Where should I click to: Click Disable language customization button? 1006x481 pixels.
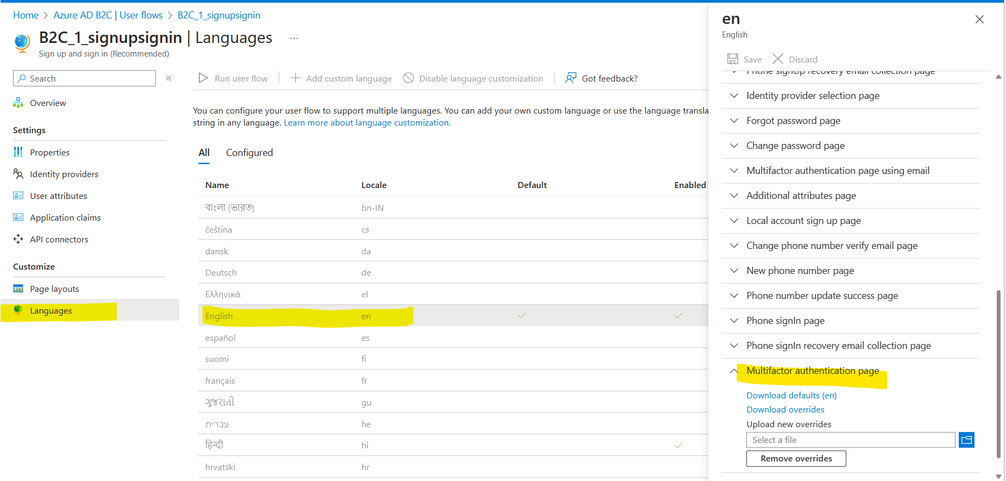point(473,78)
